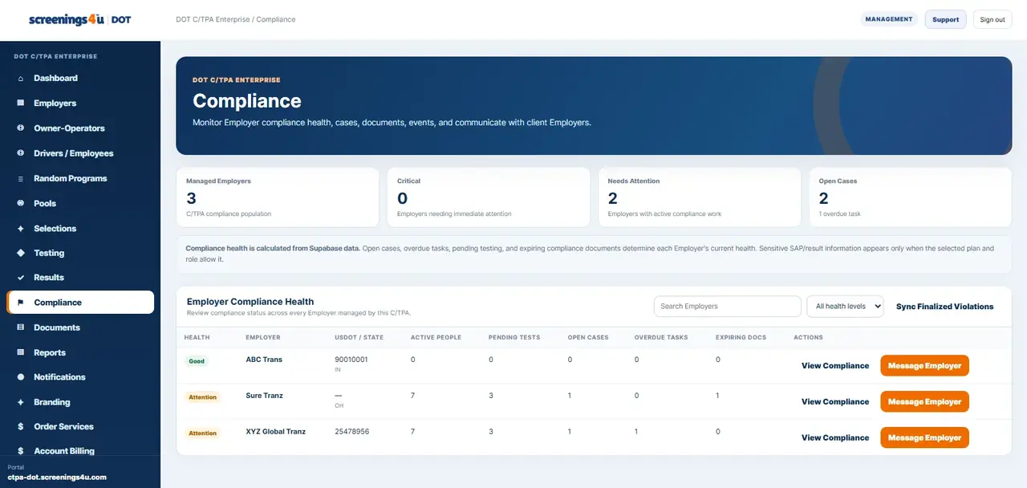The height and width of the screenshot is (488, 1027).
Task: Click the Good health badge
Action: click(197, 361)
